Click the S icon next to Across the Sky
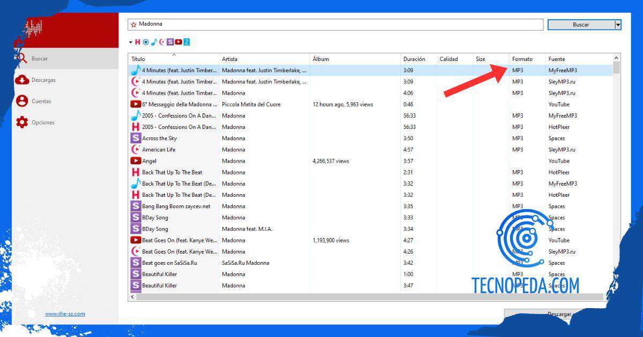 136,138
